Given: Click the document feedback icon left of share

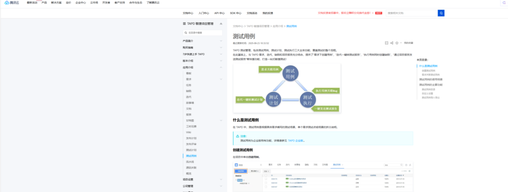Looking at the screenshot, I should click(386, 43).
